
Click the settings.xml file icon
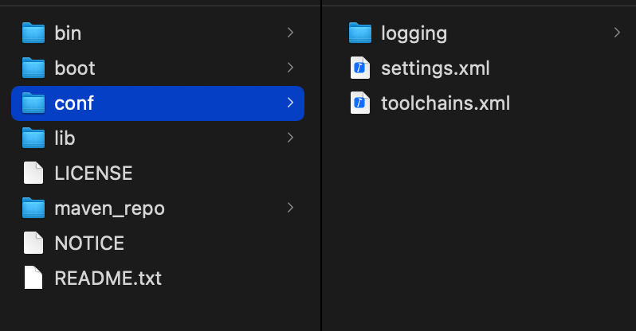pyautogui.click(x=359, y=68)
